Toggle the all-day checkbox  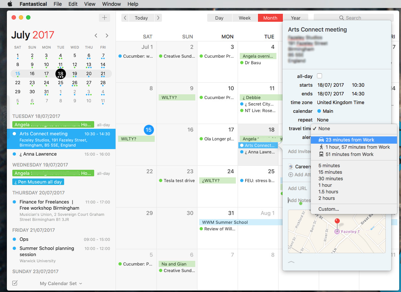pos(319,76)
